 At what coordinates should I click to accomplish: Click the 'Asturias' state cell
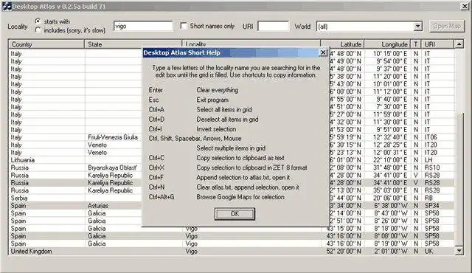(x=98, y=206)
